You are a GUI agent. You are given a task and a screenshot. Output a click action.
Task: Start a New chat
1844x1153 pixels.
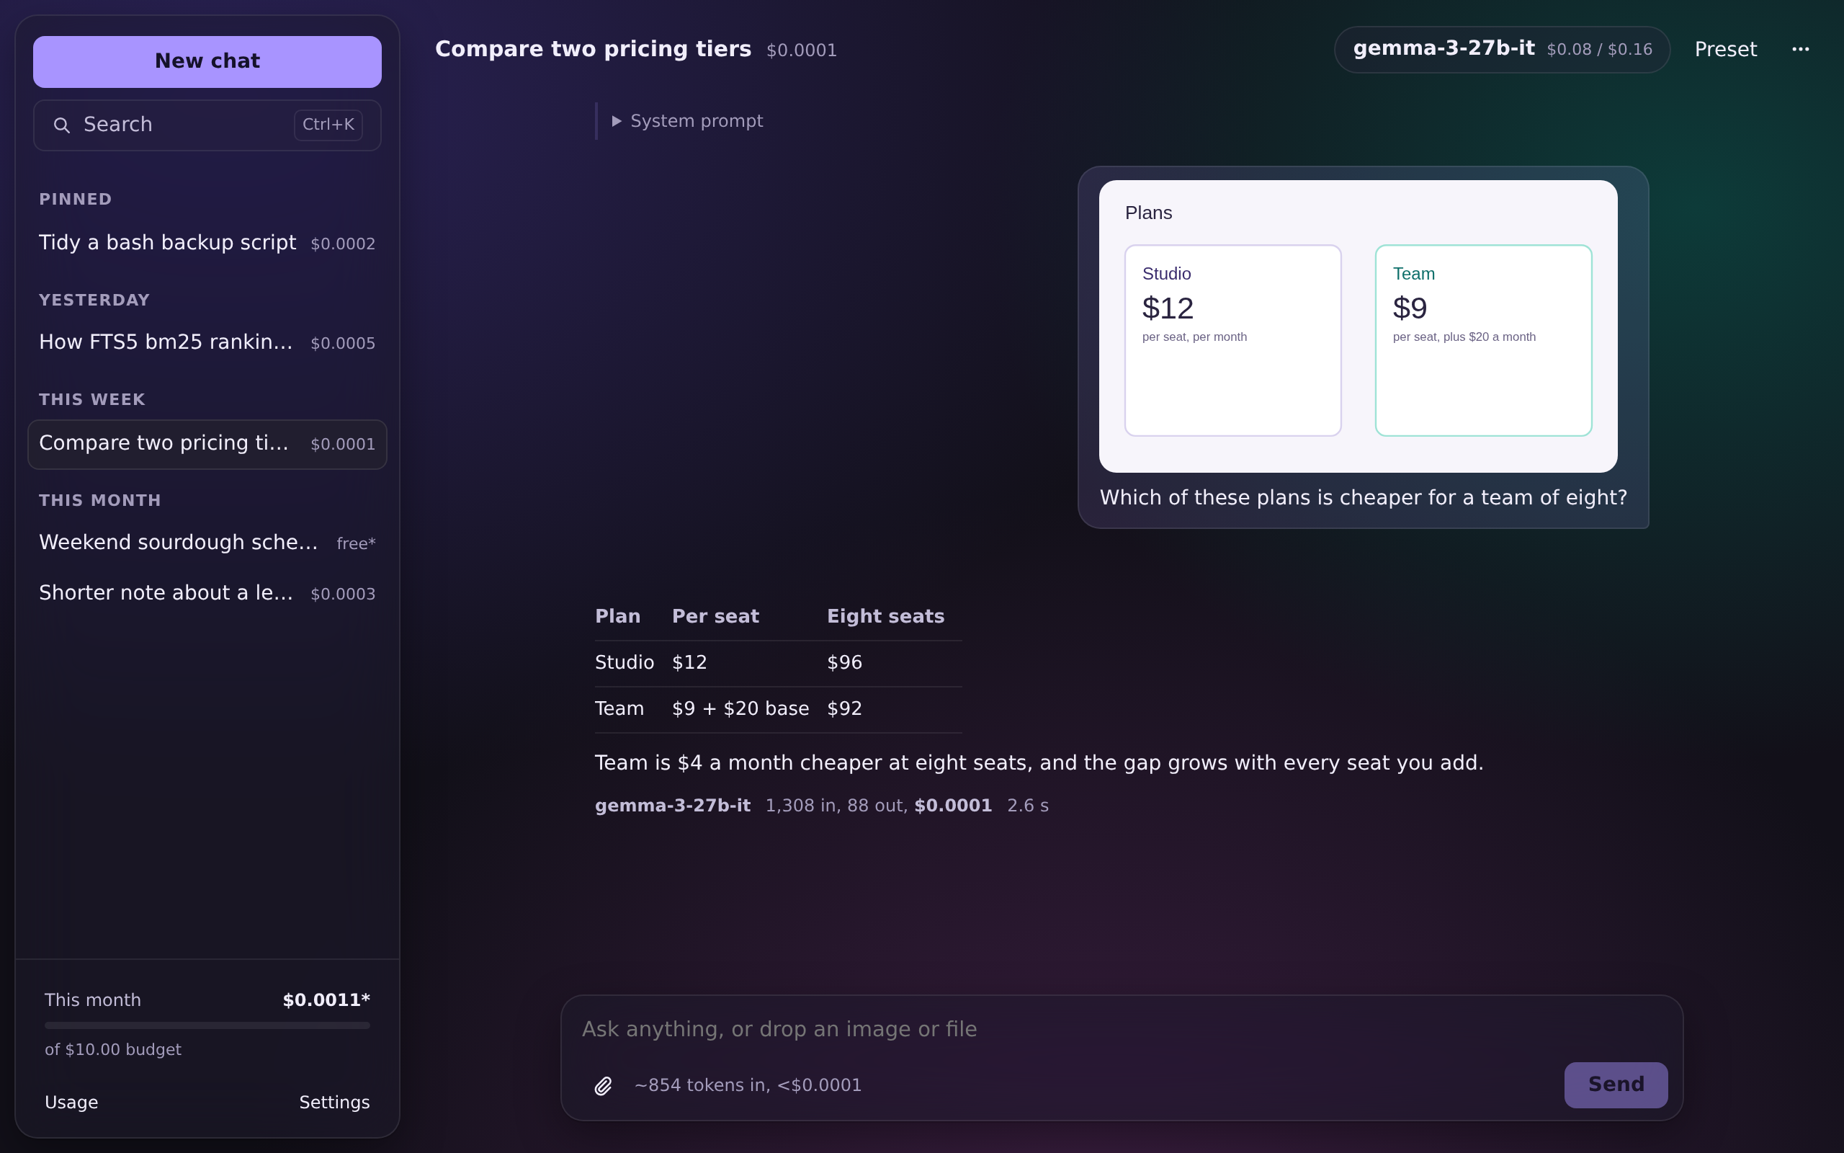(x=207, y=62)
